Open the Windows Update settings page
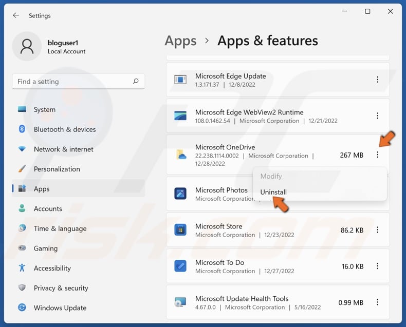The image size is (406, 327). coord(60,308)
